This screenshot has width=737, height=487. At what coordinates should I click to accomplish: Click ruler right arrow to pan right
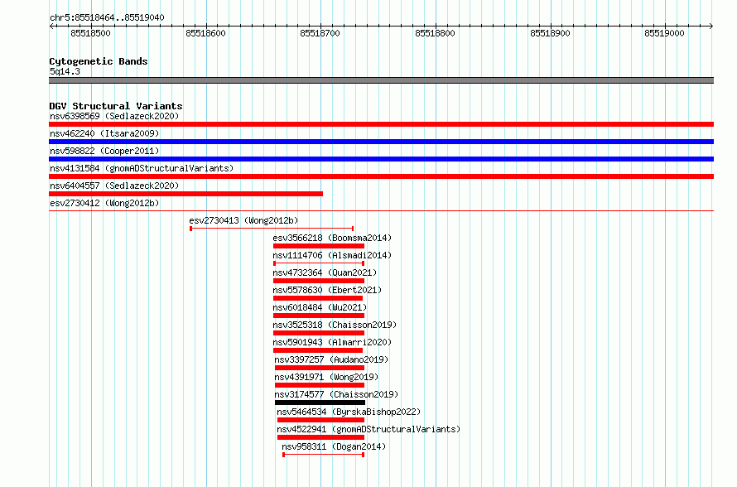click(x=711, y=27)
